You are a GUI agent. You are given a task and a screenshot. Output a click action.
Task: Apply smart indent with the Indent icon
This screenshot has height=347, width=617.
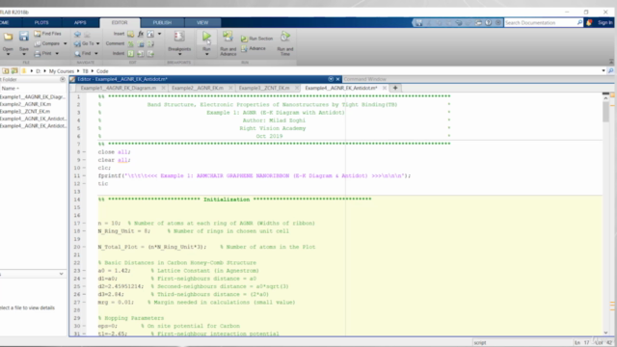click(130, 54)
